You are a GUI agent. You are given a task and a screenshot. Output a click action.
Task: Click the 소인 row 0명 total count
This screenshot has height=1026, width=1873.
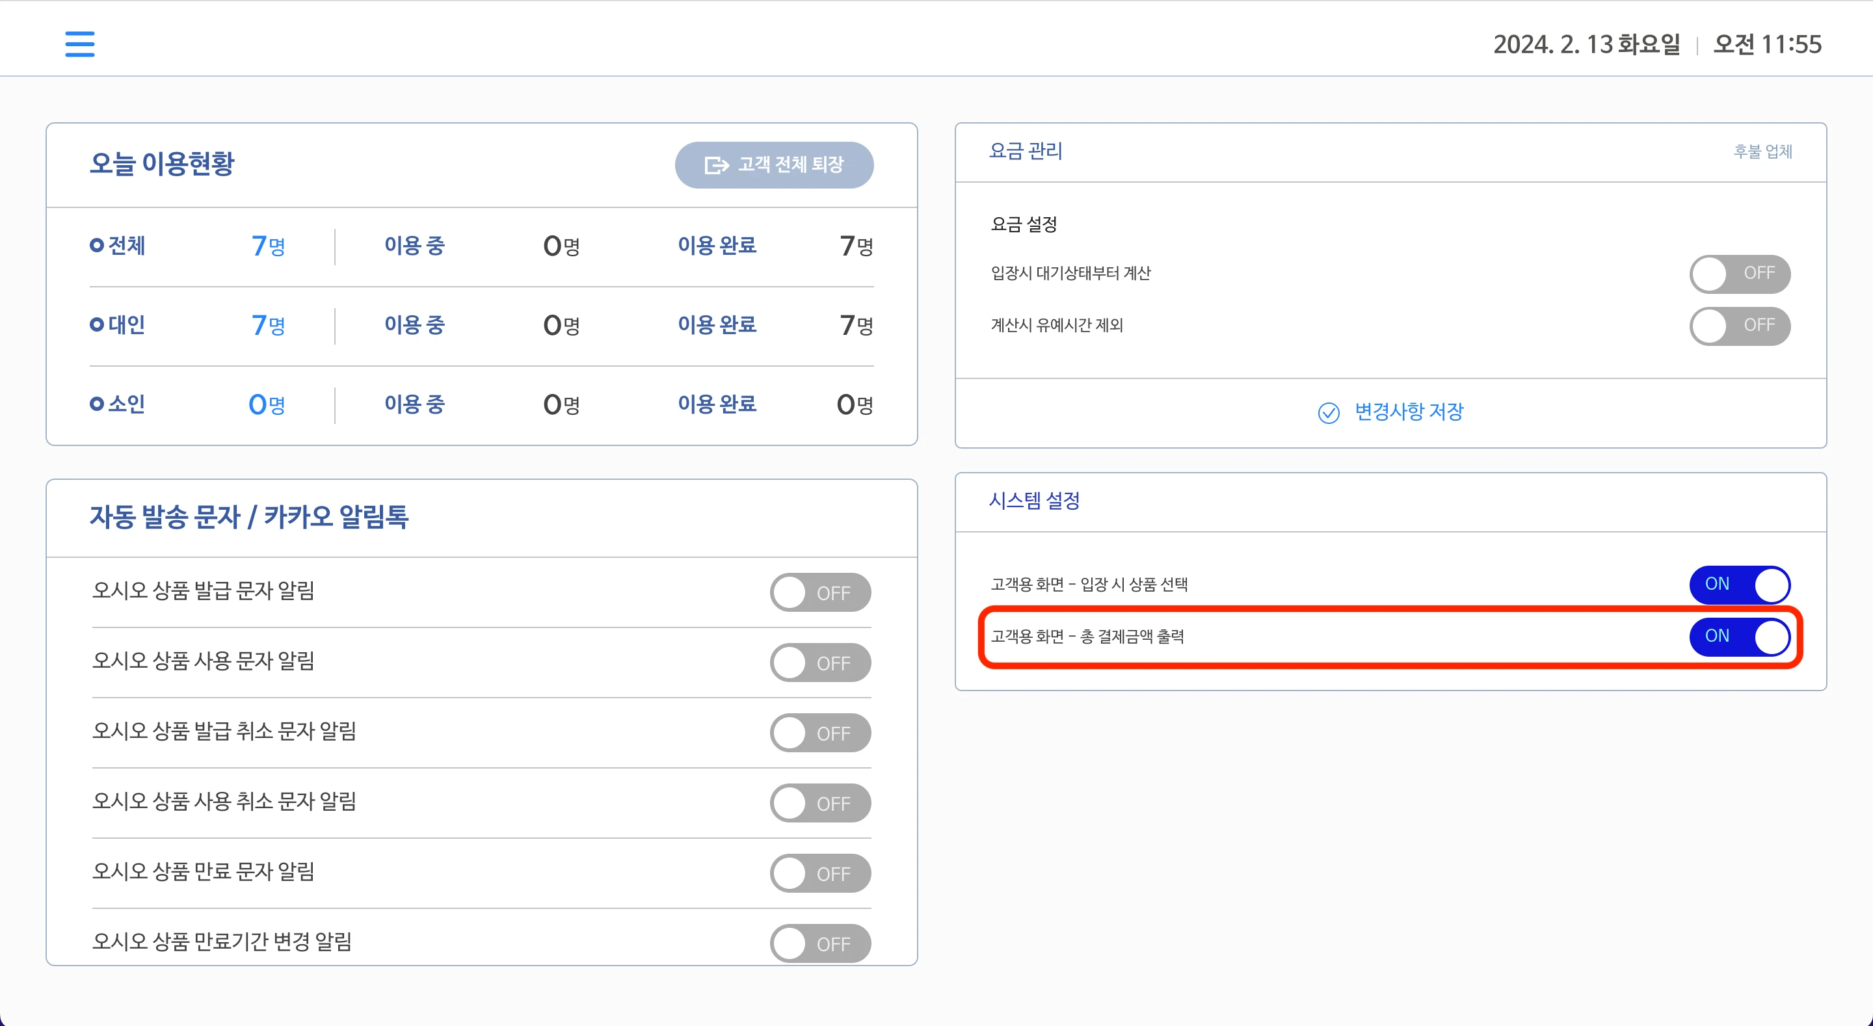point(267,404)
